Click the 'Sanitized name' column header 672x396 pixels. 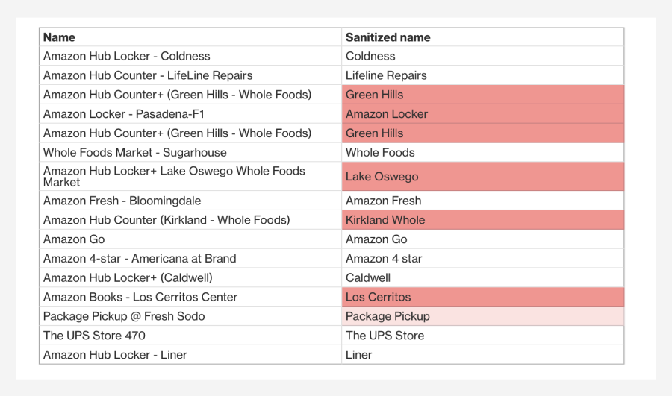(482, 37)
